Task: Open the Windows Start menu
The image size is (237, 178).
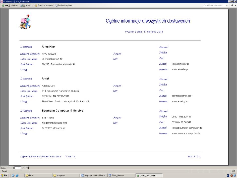Action: coord(5,175)
